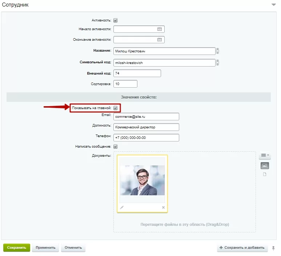This screenshot has height=256, width=281.
Task: Click the Отменить button
Action: pos(73,248)
